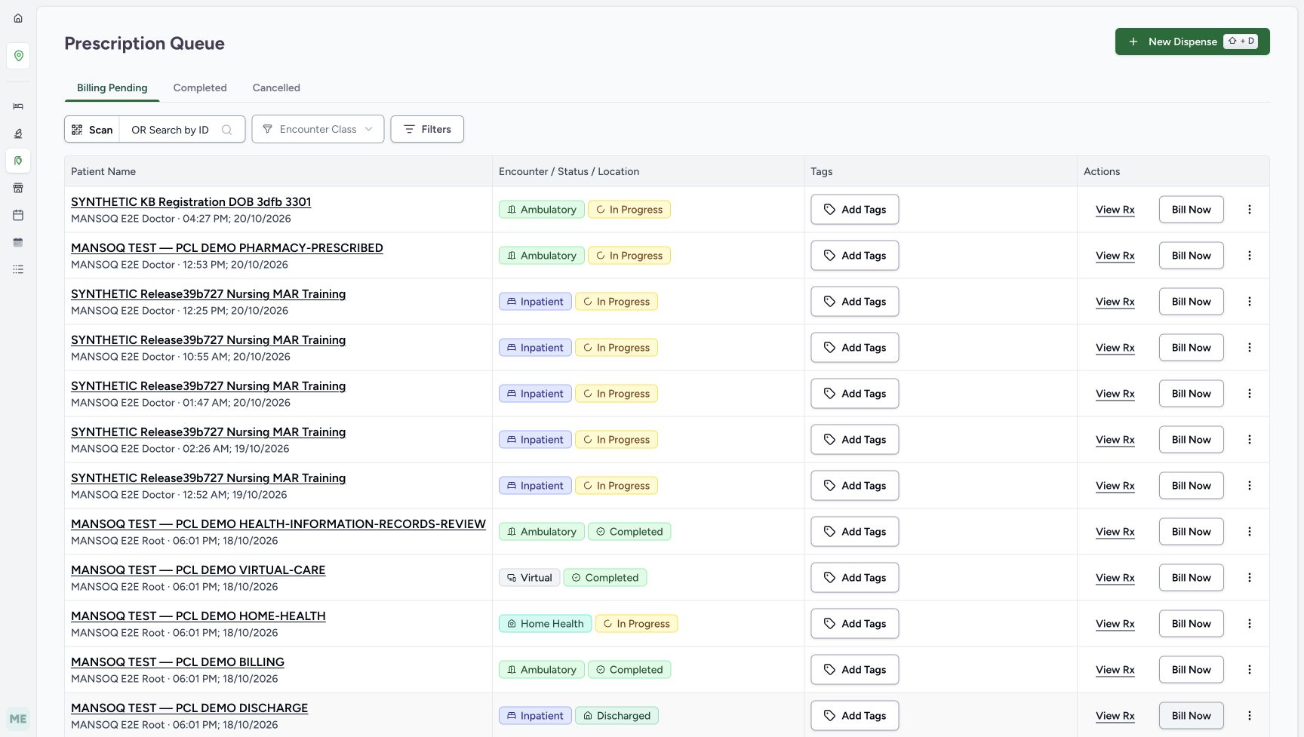Click Add Tags for PCL DEMO BILLING row
This screenshot has width=1304, height=737.
click(x=854, y=670)
